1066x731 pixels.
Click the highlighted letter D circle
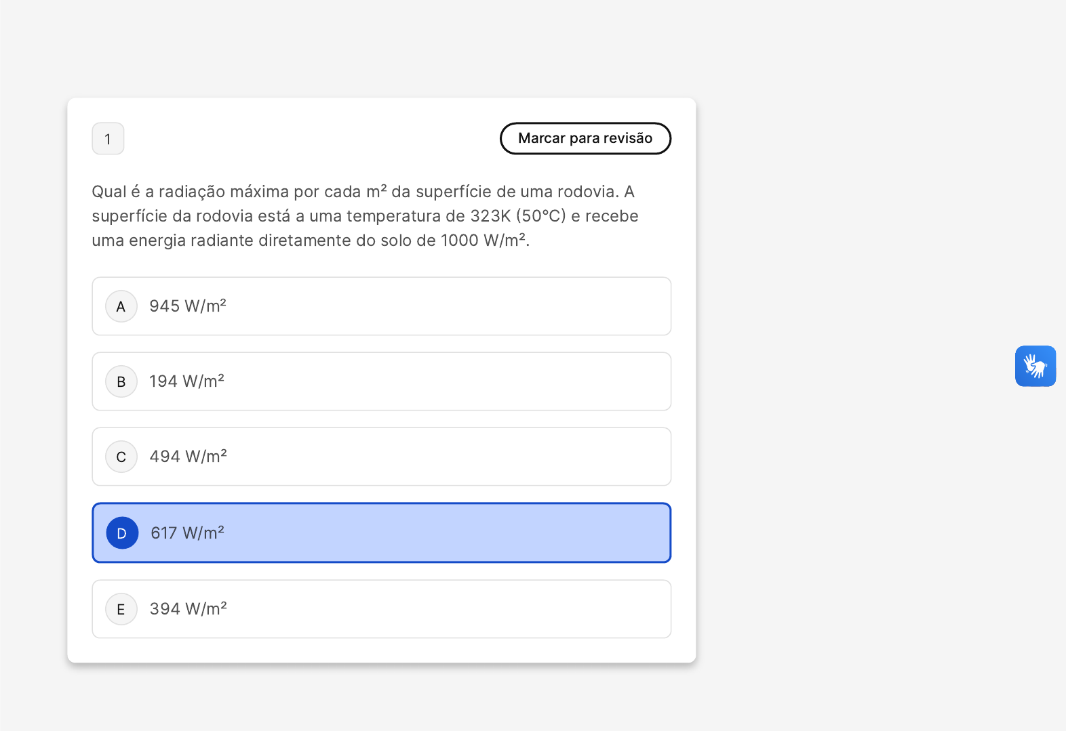tap(122, 533)
